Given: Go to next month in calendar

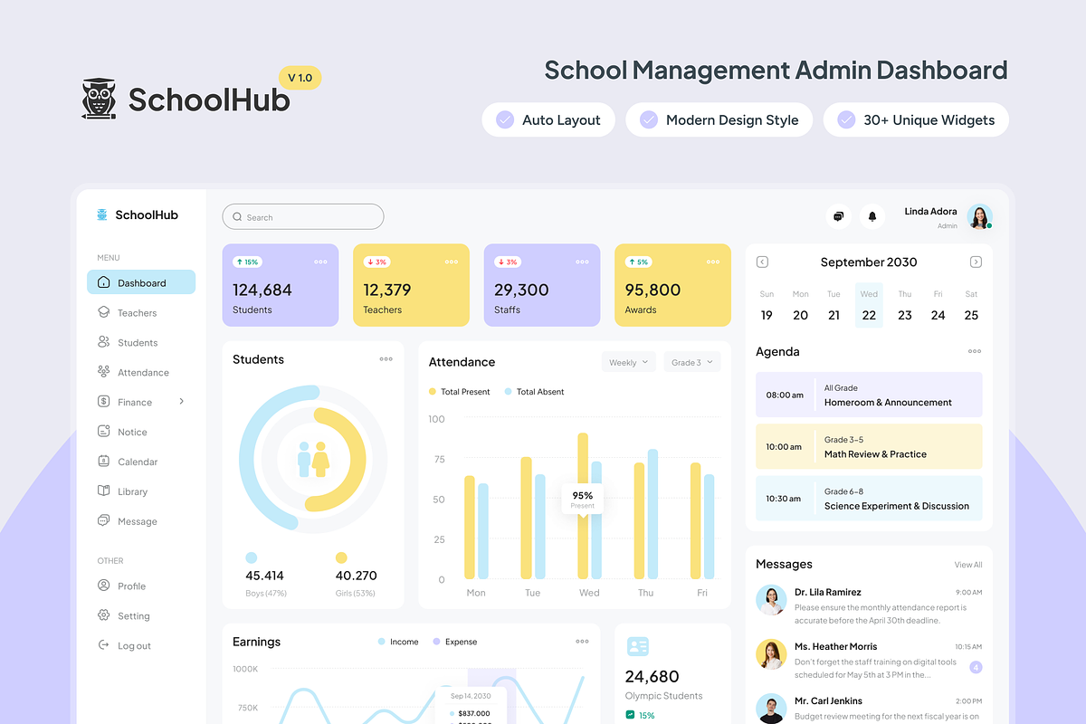Looking at the screenshot, I should coord(976,262).
